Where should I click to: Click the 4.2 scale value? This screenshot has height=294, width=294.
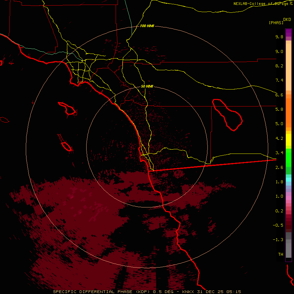(x=279, y=139)
